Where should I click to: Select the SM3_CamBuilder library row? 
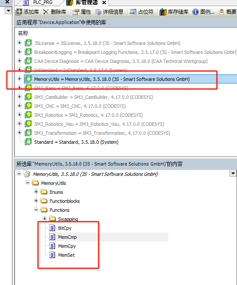[94, 97]
